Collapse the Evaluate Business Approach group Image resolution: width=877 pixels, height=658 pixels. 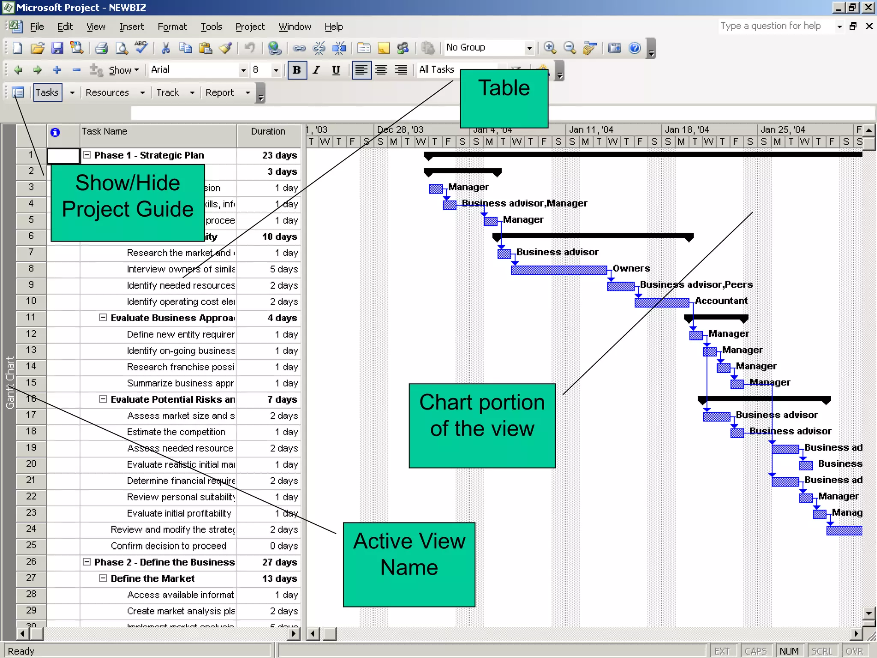(103, 317)
